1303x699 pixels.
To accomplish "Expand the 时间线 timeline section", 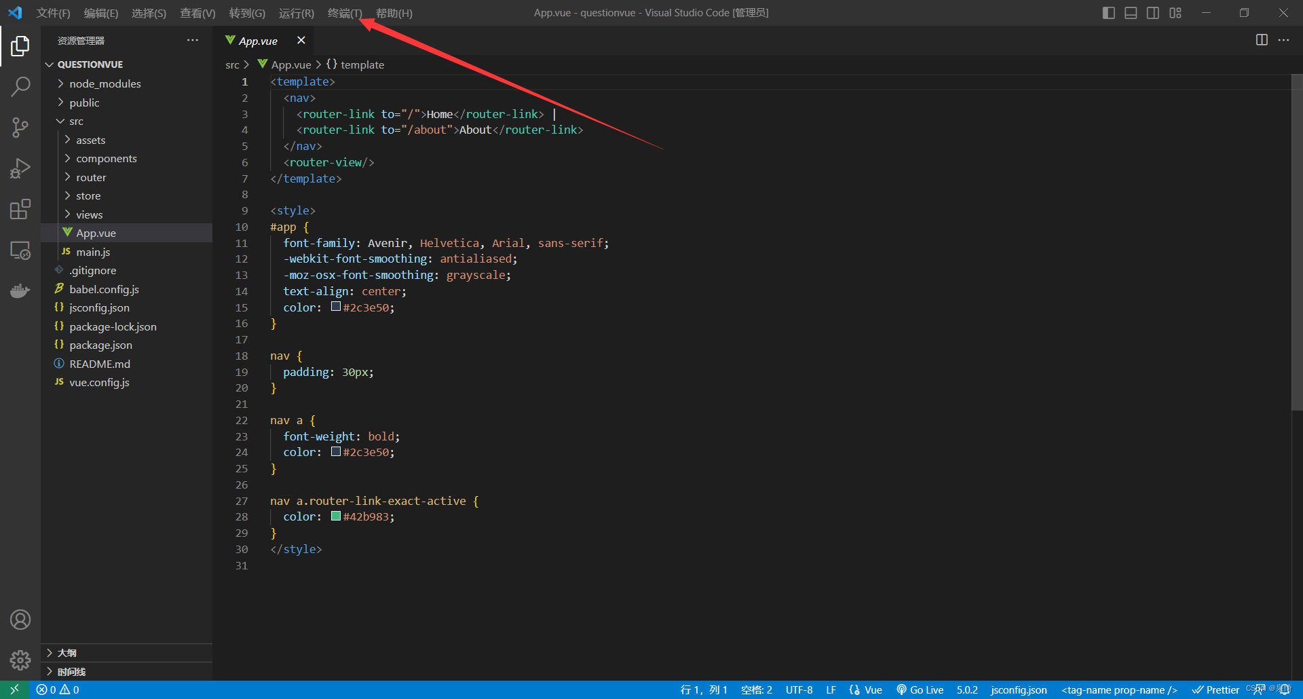I will point(126,672).
